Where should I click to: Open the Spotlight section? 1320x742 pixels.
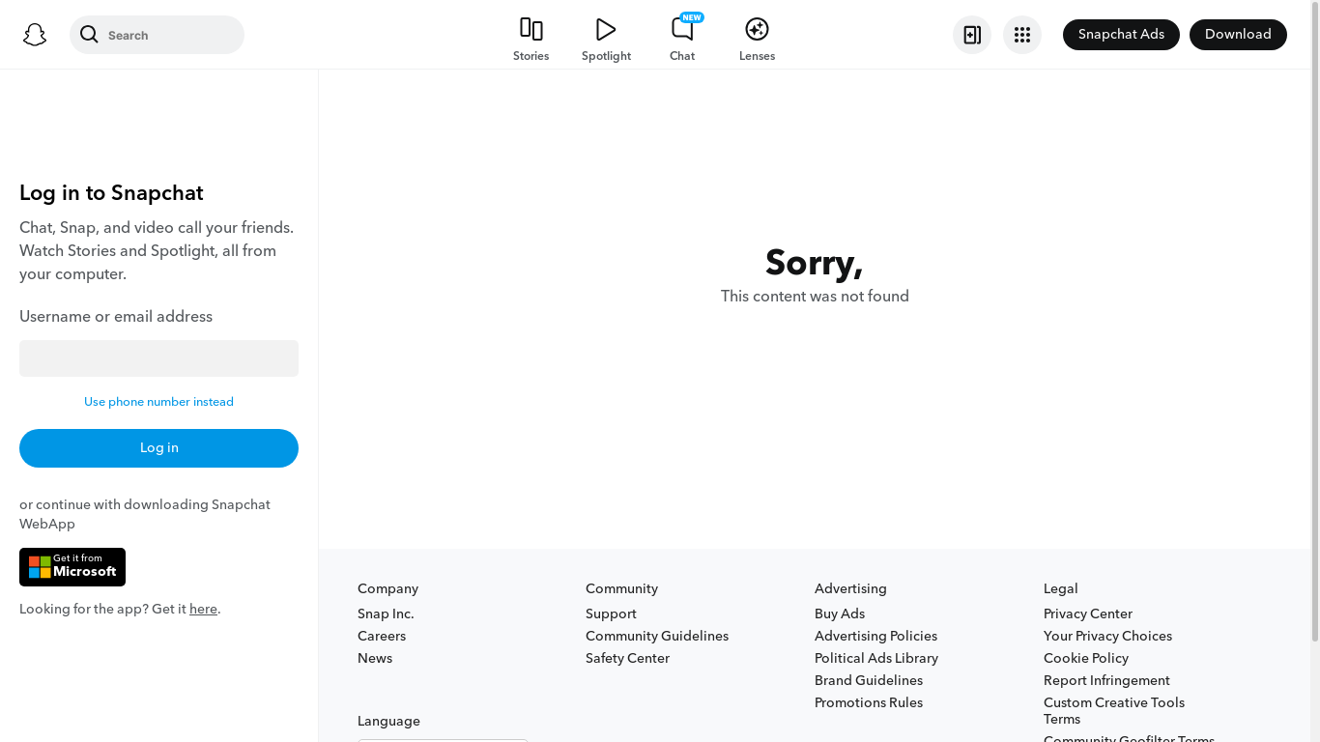[606, 40]
